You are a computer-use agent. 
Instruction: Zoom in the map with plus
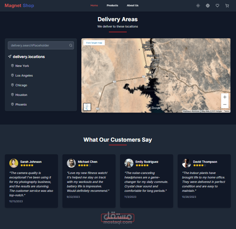225,97
